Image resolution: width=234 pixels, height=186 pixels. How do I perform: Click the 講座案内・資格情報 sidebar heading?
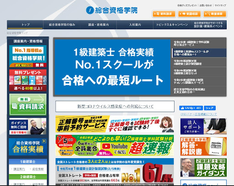[28, 41]
